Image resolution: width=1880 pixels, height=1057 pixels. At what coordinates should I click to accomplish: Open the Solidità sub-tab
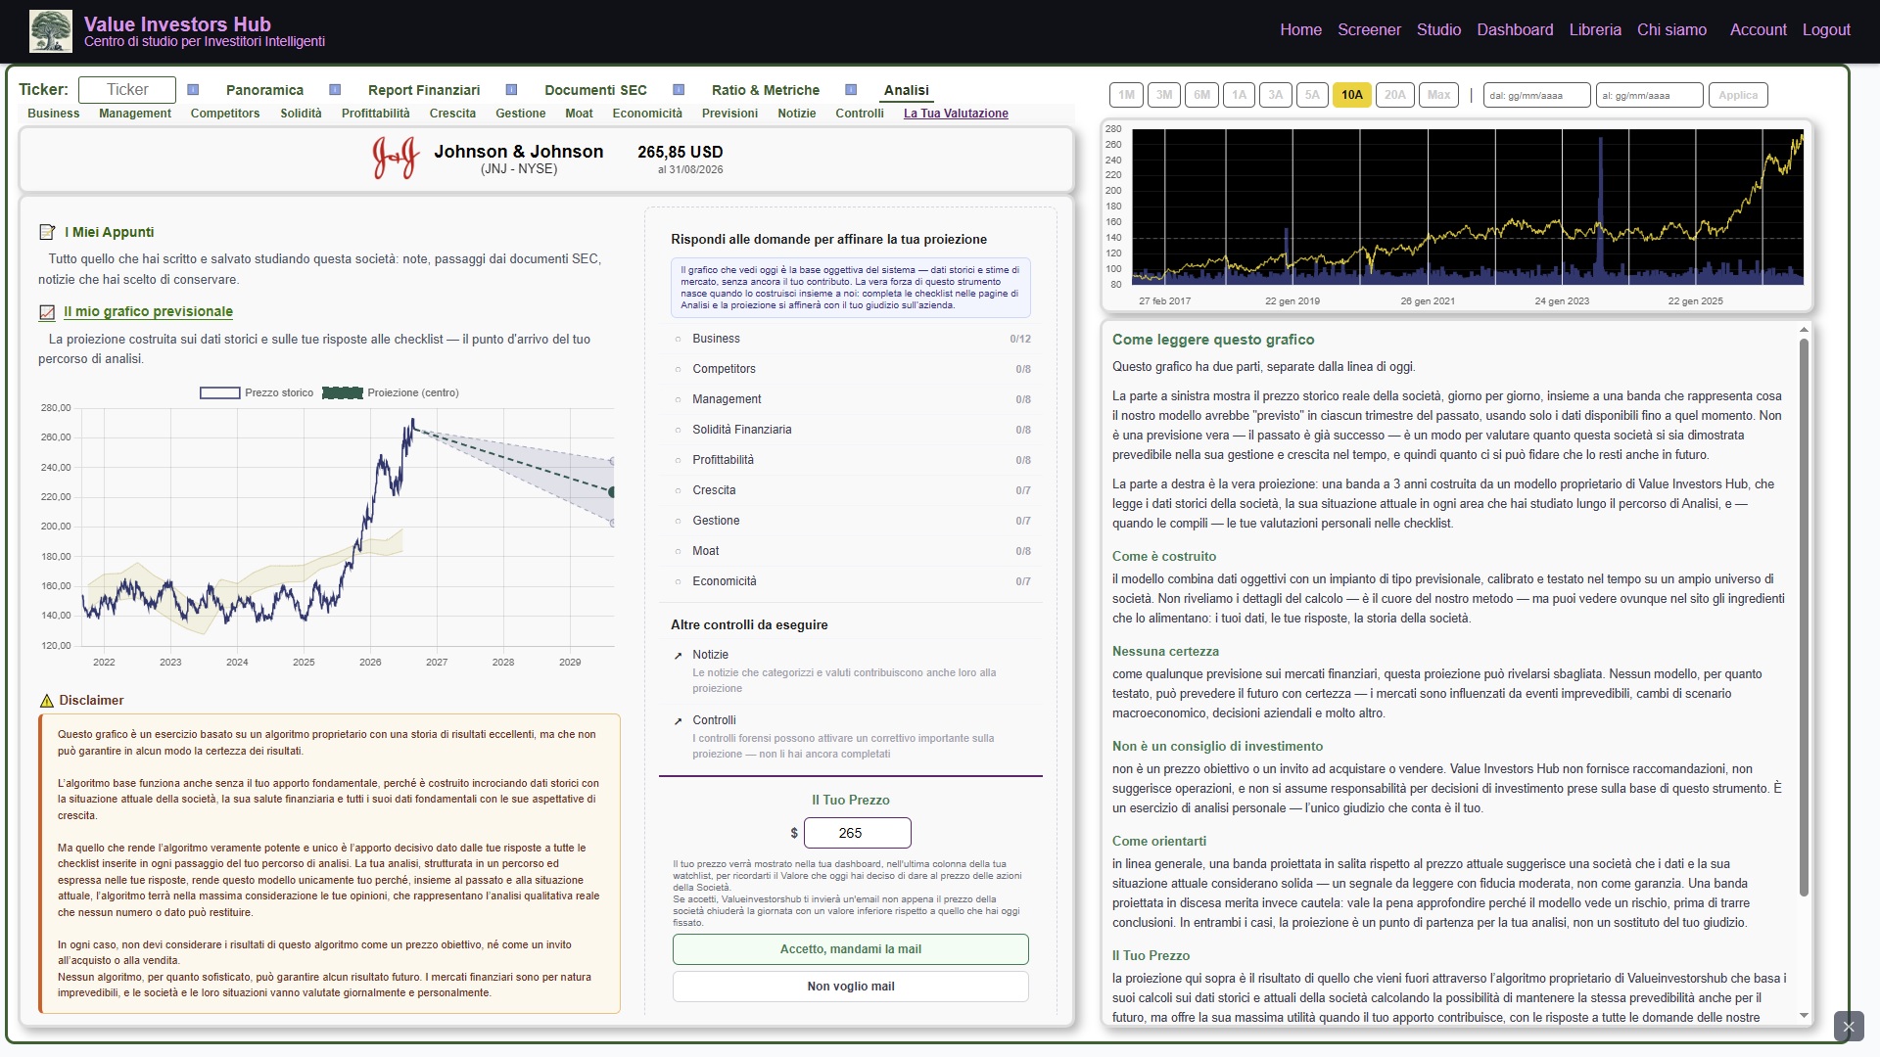click(301, 114)
